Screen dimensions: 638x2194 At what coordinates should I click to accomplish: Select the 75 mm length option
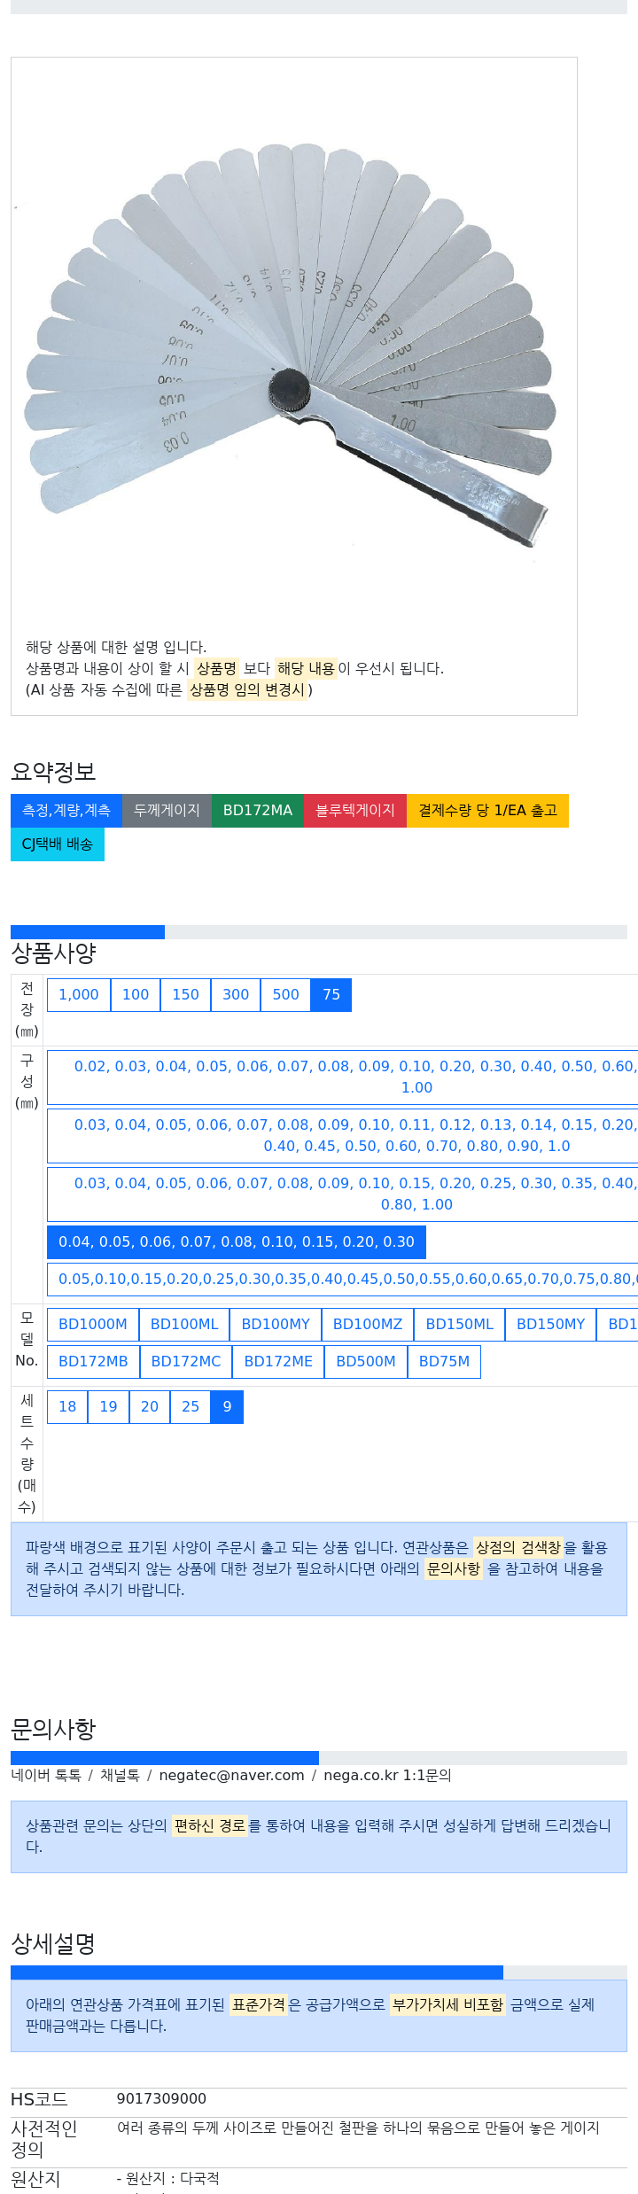tap(331, 994)
